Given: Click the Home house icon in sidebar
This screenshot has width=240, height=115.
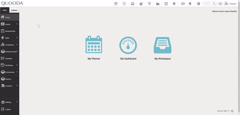Looking at the screenshot, I should pyautogui.click(x=3, y=17).
